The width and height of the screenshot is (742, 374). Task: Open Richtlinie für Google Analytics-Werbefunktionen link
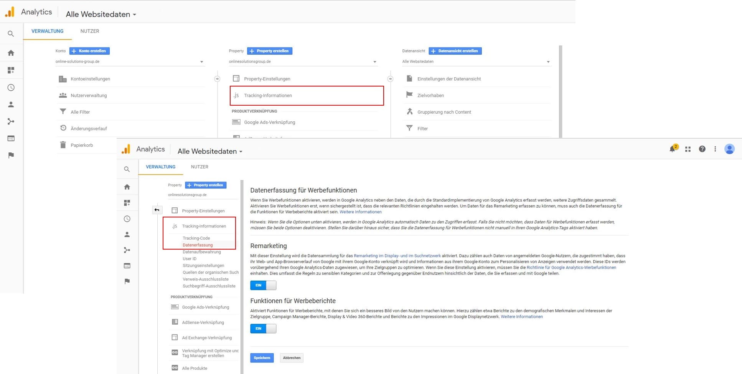(x=571, y=268)
